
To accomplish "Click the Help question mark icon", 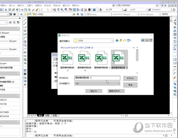I will [94, 10].
